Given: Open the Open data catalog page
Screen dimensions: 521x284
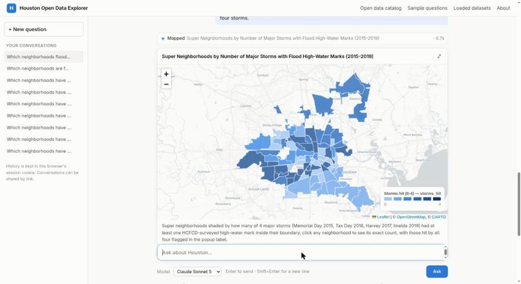Looking at the screenshot, I should click(381, 8).
